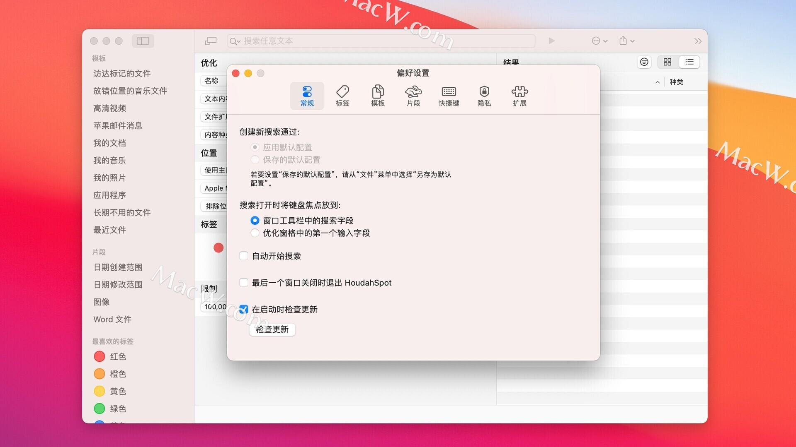Click the sort direction caret in results header
This screenshot has height=447, width=796.
click(658, 82)
